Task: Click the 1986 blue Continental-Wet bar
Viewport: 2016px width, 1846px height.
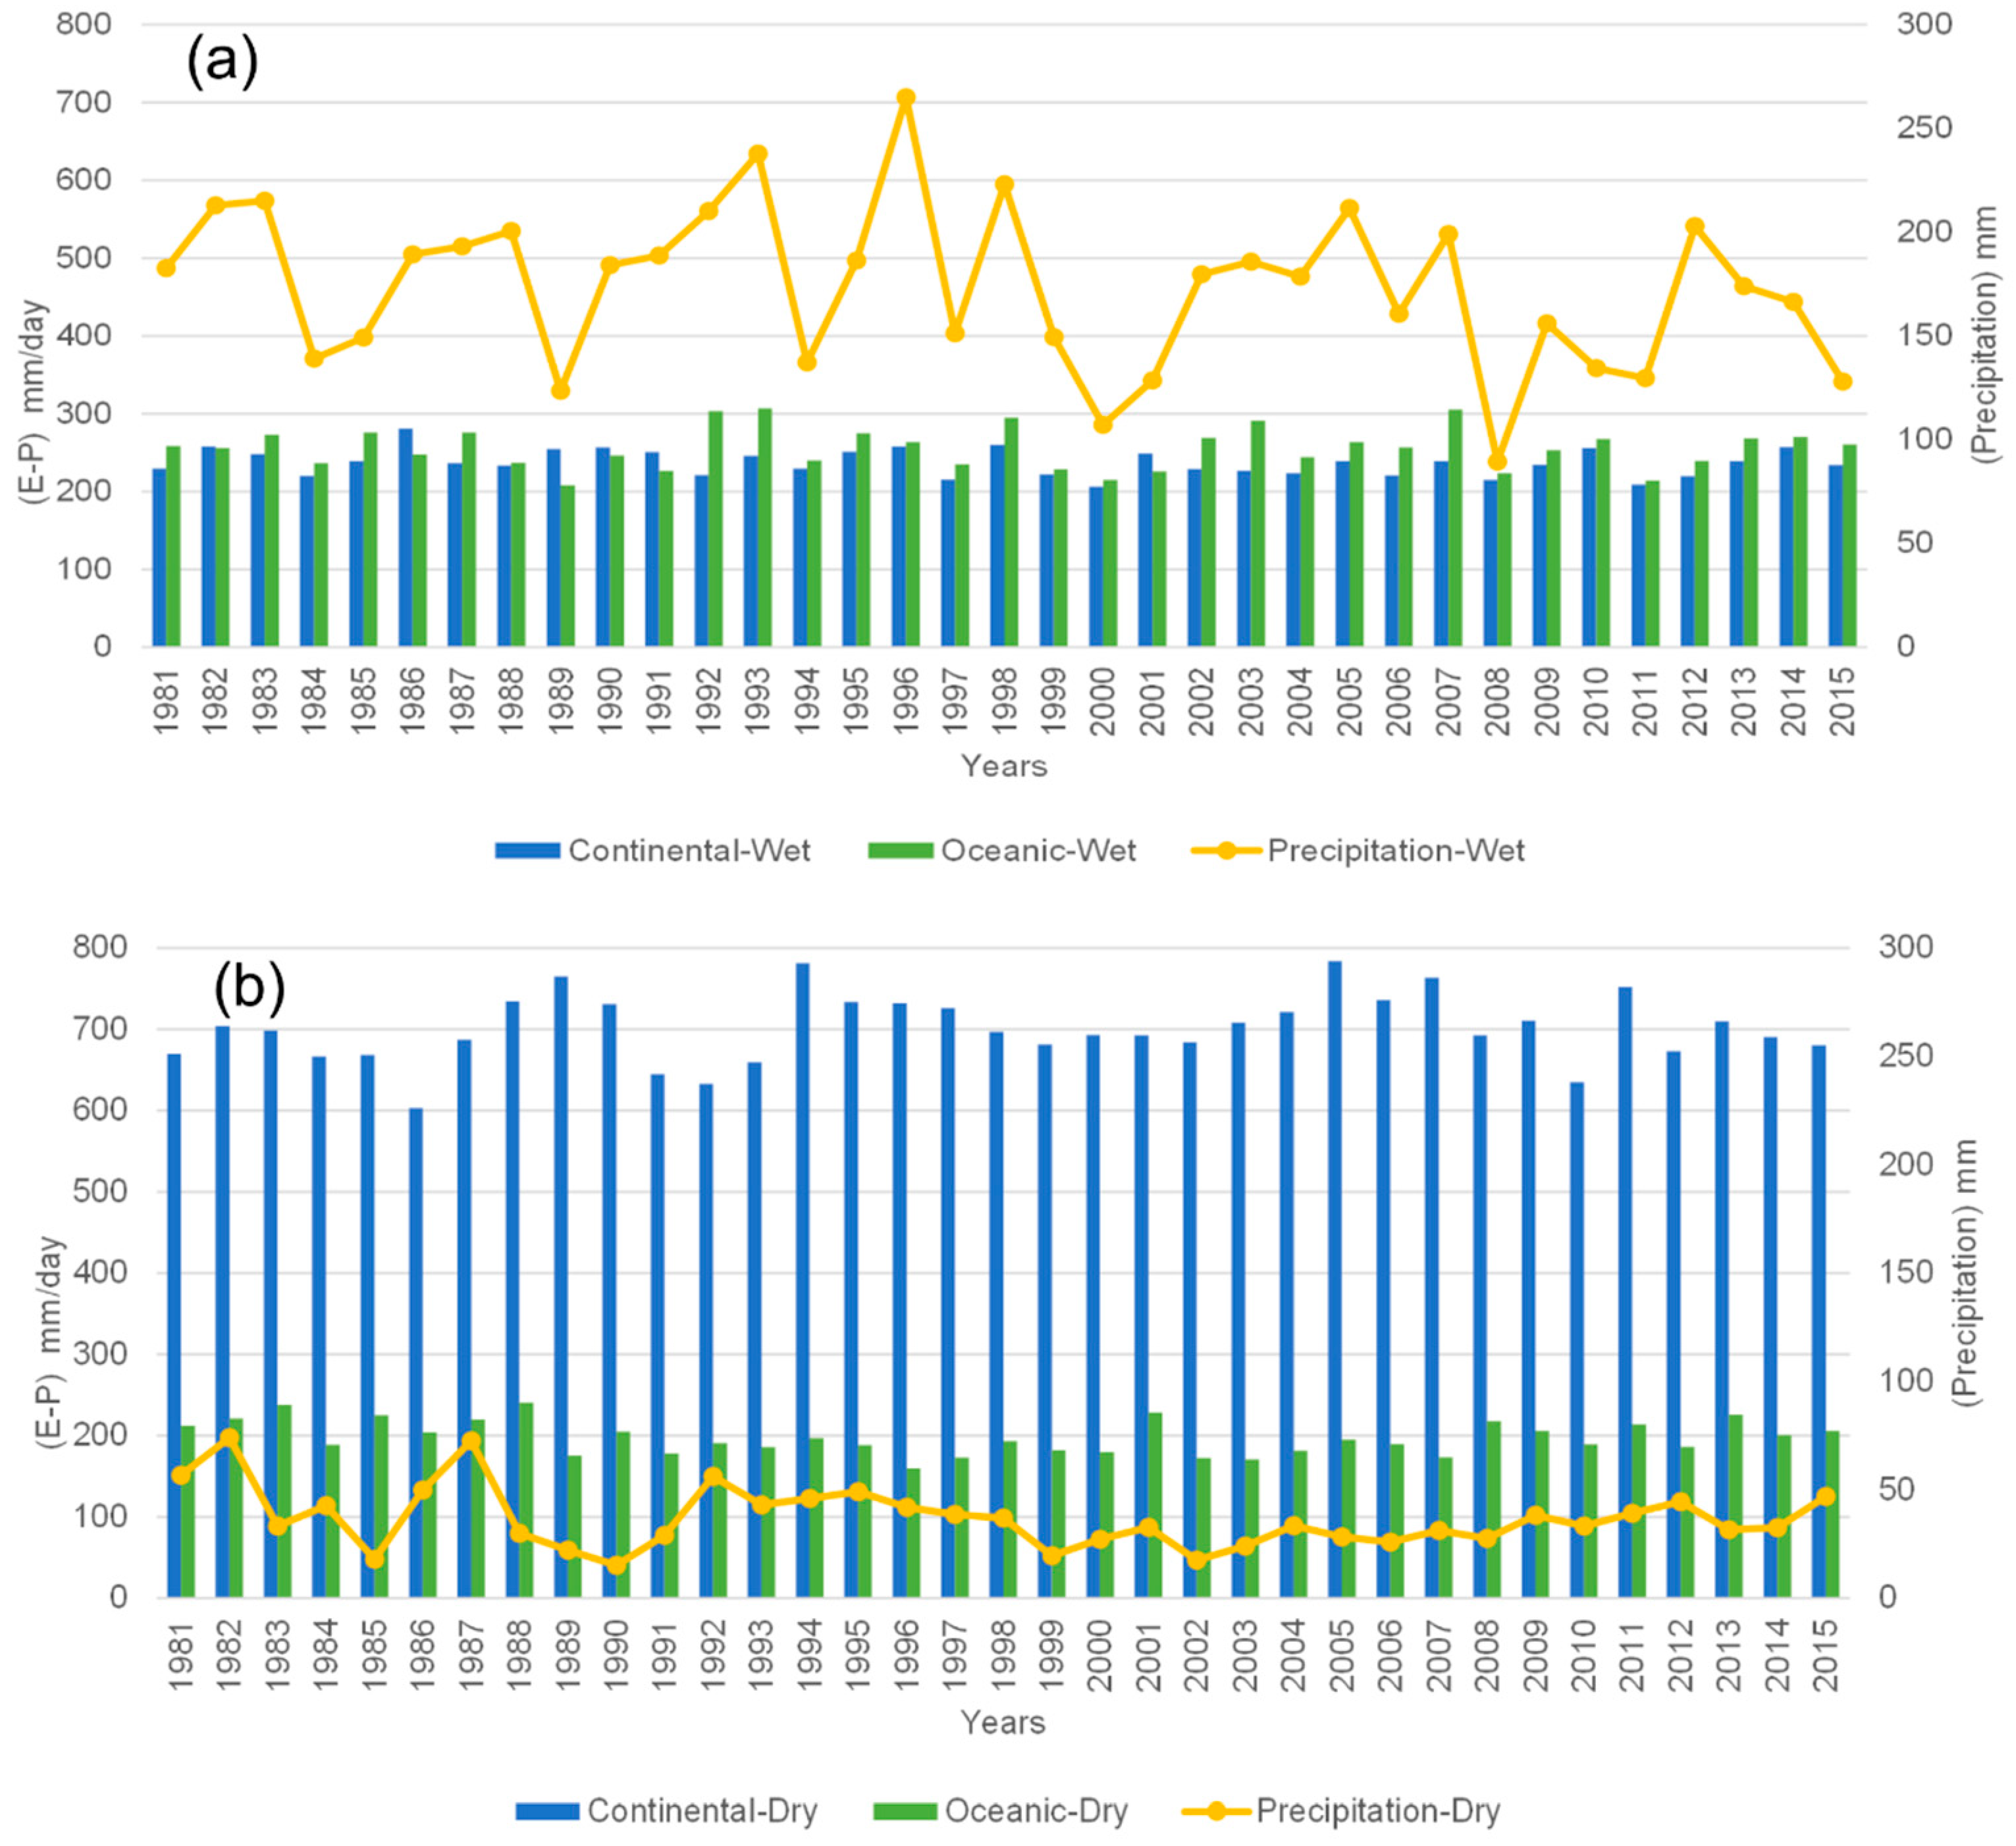Action: click(406, 537)
